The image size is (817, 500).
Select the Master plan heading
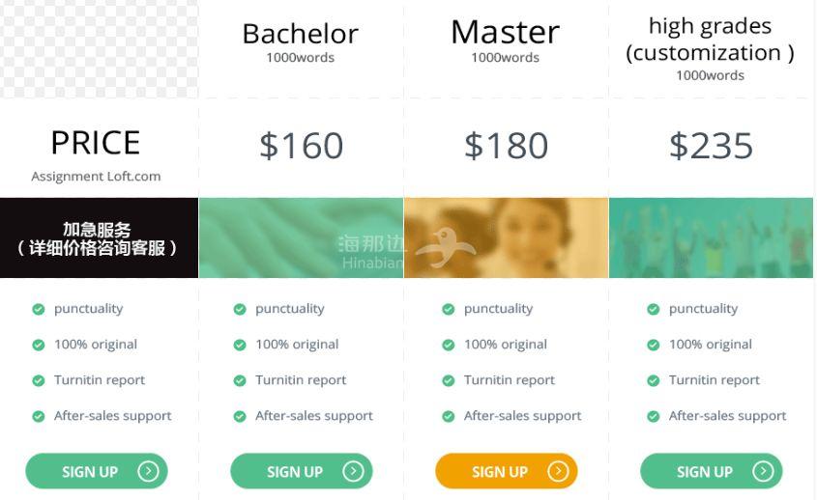[x=506, y=32]
